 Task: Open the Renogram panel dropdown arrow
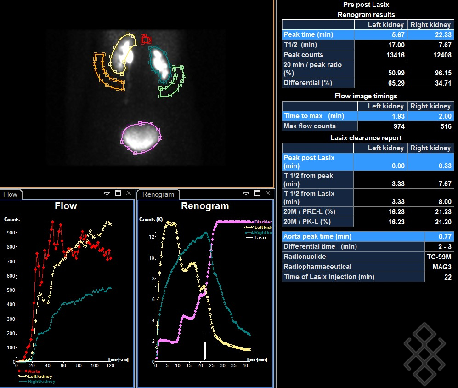(x=246, y=194)
